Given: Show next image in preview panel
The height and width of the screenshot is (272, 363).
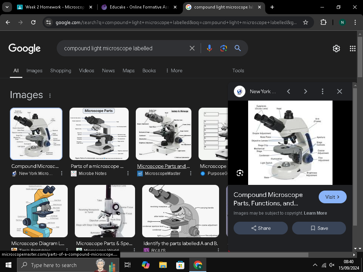Looking at the screenshot, I should click(306, 91).
